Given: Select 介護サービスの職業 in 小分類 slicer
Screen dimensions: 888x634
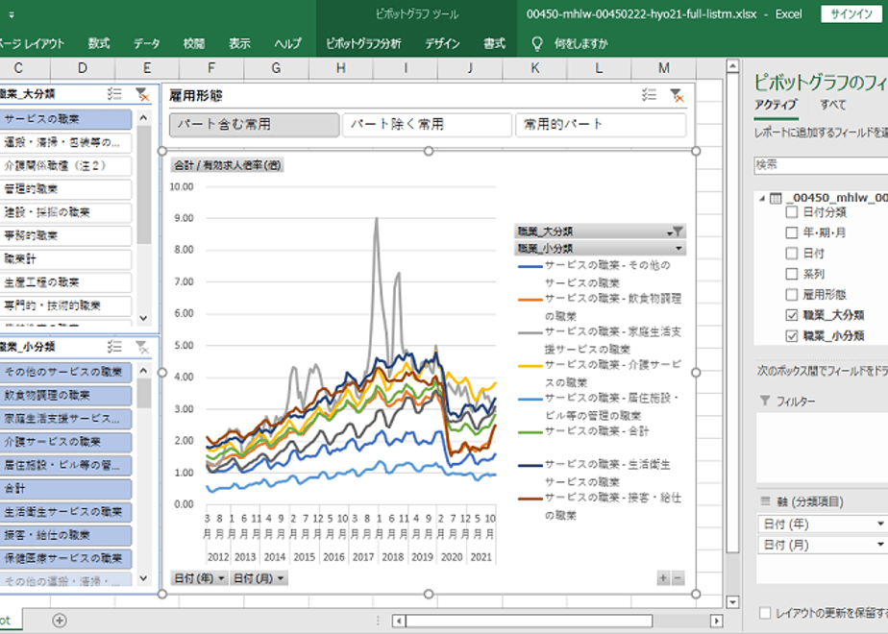Looking at the screenshot, I should coord(65,442).
